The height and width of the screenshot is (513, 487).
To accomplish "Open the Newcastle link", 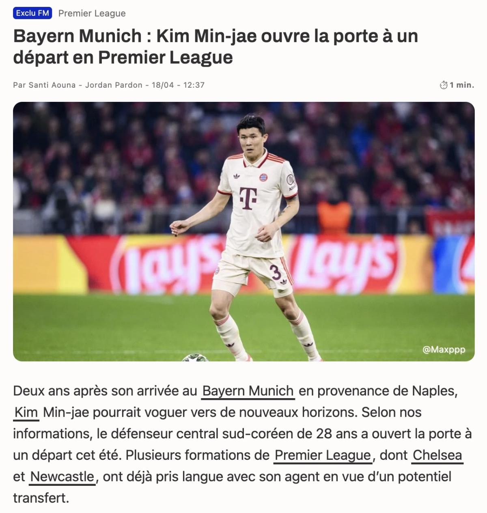I will [62, 476].
